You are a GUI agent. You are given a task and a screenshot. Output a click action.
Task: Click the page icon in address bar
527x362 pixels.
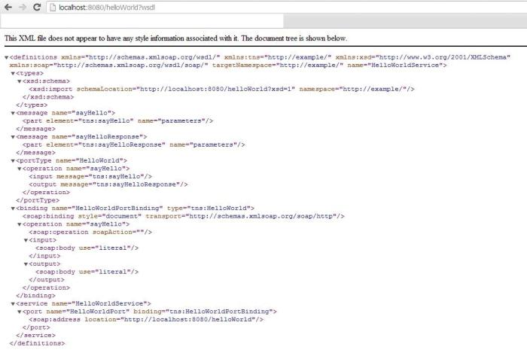tap(53, 7)
